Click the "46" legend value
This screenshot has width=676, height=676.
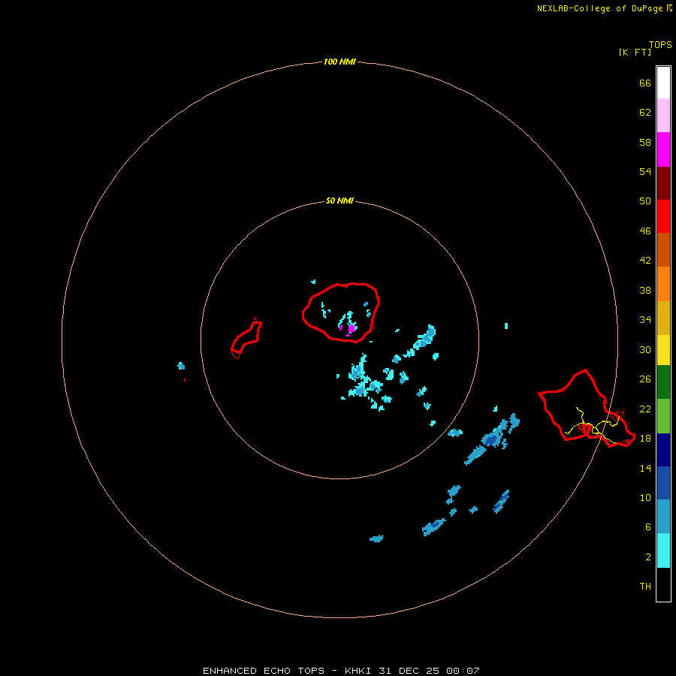point(645,231)
